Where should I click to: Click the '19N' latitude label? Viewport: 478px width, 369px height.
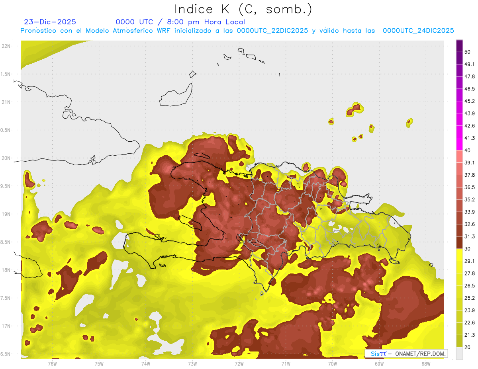point(7,214)
